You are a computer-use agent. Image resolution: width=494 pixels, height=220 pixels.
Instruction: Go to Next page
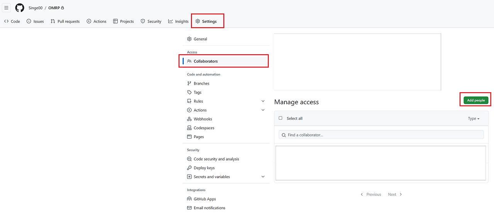coord(395,194)
